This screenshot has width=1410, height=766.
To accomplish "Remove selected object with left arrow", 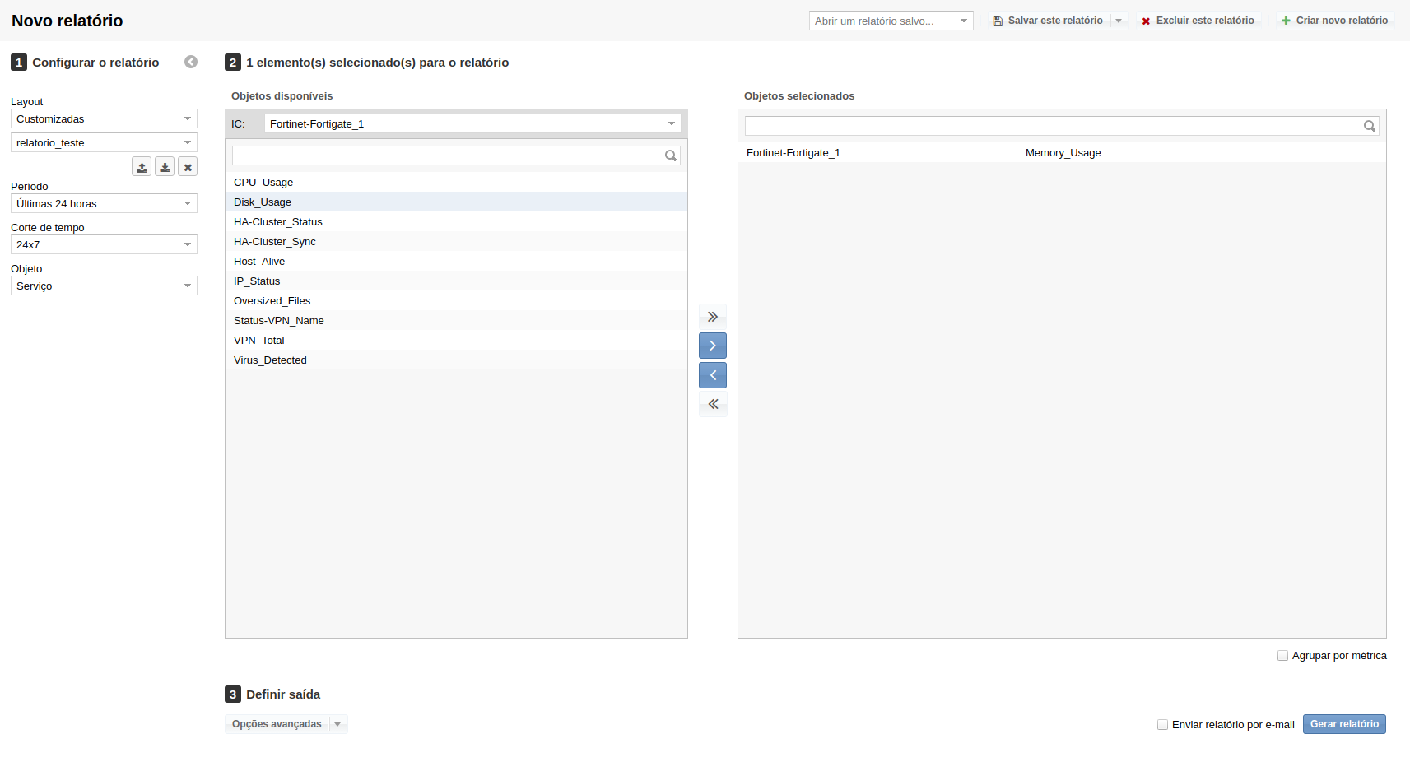I will coord(713,375).
